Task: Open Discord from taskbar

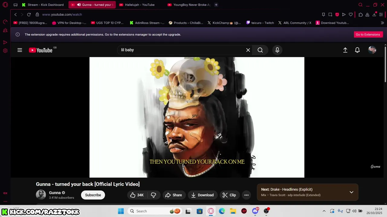Action: 255,211
